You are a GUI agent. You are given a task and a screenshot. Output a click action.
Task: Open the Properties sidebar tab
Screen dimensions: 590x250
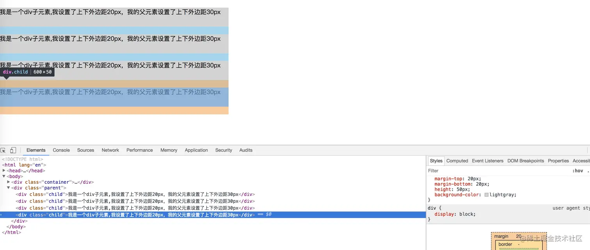click(558, 161)
